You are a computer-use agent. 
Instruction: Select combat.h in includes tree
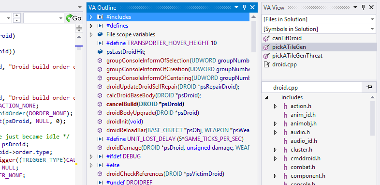tap(303, 167)
